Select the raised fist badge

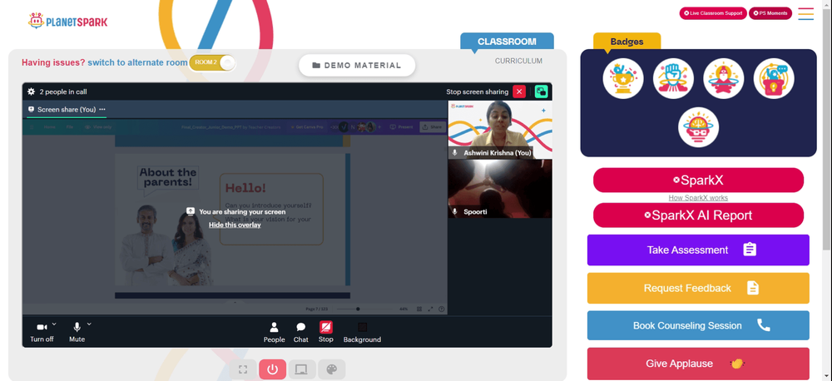tap(673, 78)
